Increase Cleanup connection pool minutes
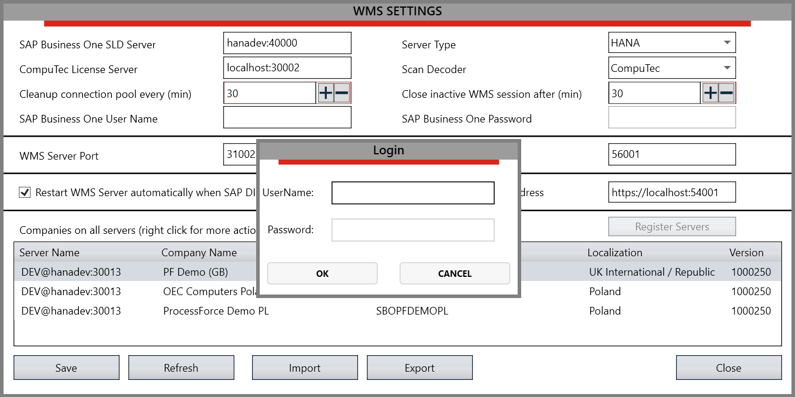This screenshot has height=397, width=795. [x=324, y=92]
